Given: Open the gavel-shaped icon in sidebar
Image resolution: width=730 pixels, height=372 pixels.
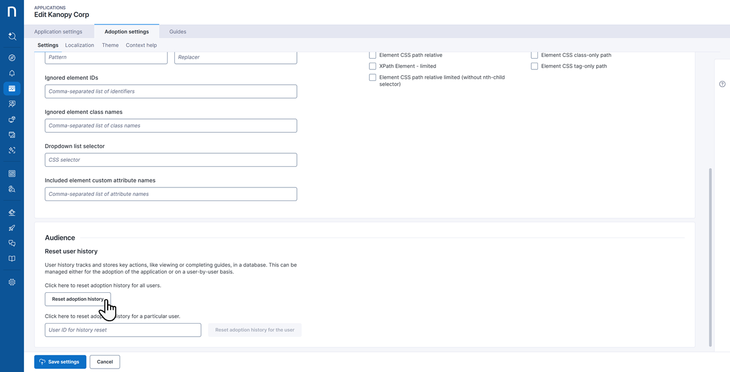Looking at the screenshot, I should coord(12,212).
